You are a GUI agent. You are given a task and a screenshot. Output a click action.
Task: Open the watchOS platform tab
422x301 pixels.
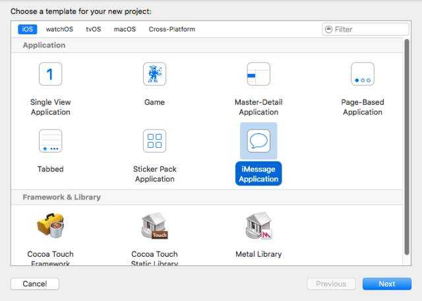point(59,29)
